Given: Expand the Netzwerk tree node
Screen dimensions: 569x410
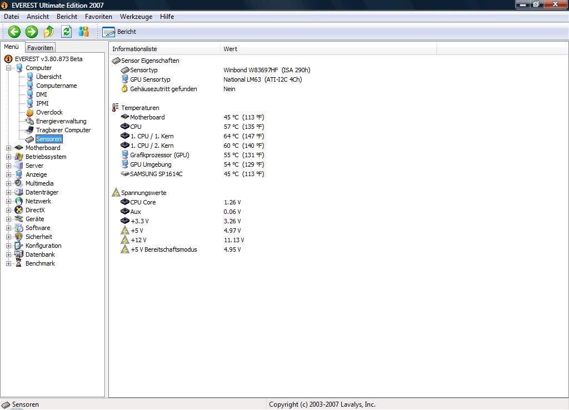Looking at the screenshot, I should click(x=8, y=201).
